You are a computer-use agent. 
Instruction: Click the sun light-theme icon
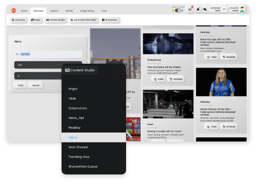[x=174, y=10]
